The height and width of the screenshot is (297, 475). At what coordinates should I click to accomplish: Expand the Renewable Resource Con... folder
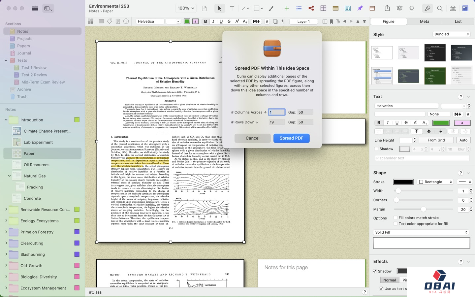pyautogui.click(x=6, y=209)
